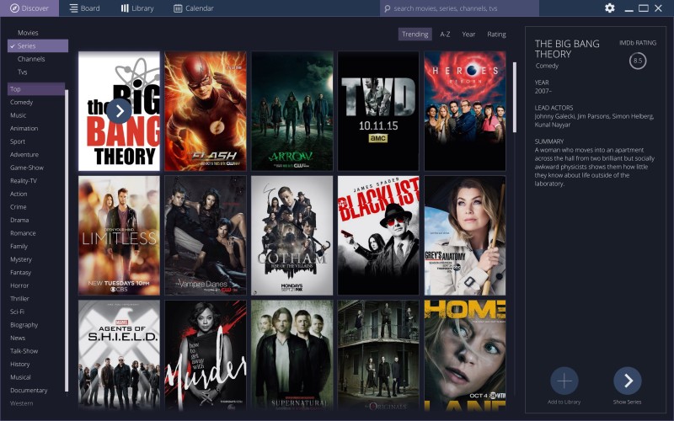Click the search magnifier icon

(388, 8)
